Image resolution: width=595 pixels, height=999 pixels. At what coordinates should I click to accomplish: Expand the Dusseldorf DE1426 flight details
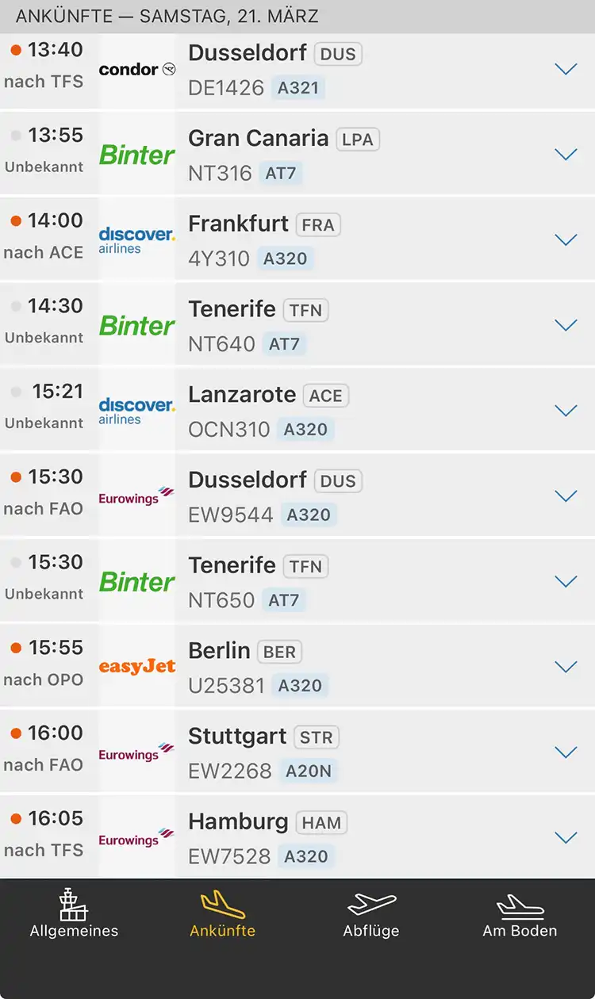click(x=566, y=69)
